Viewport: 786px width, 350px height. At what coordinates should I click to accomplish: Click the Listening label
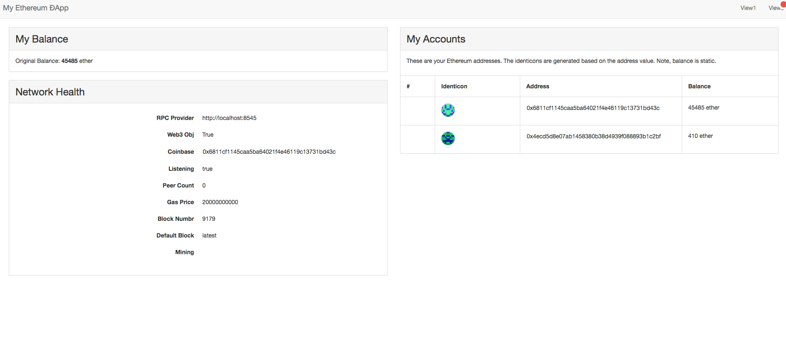[181, 169]
